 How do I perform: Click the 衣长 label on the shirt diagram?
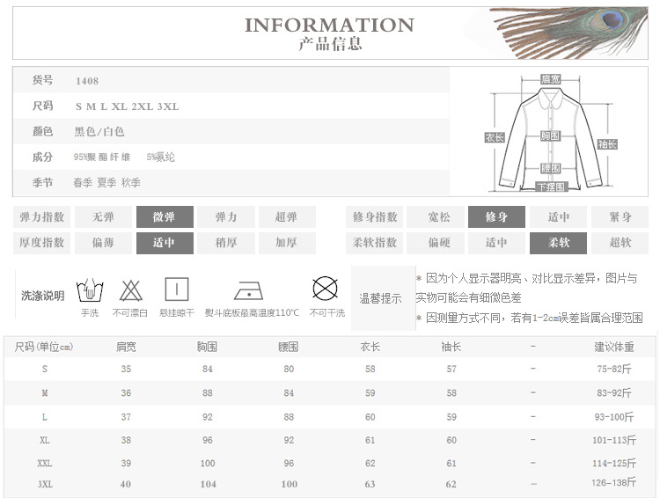(x=495, y=137)
